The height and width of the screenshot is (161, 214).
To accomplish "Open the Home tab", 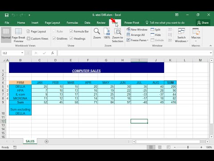I will pos(21,23).
